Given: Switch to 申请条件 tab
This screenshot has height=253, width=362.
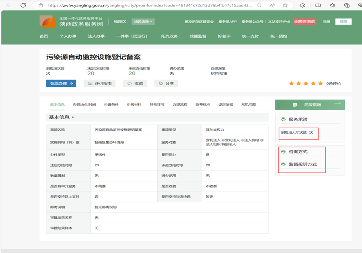Looking at the screenshot, I should pyautogui.click(x=111, y=104).
